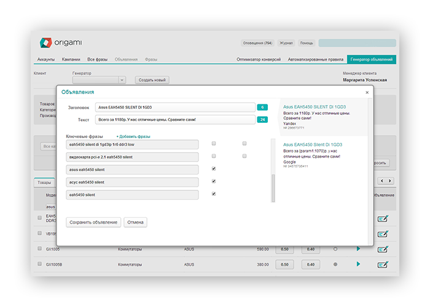Click the dialog's right vertical scrollbar
The image size is (430, 307).
pos(370,171)
